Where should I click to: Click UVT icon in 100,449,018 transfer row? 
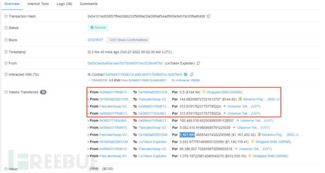click(x=238, y=120)
